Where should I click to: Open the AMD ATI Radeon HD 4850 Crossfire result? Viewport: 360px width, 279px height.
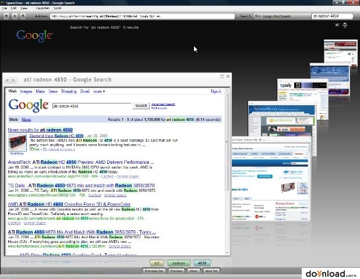[69, 204]
